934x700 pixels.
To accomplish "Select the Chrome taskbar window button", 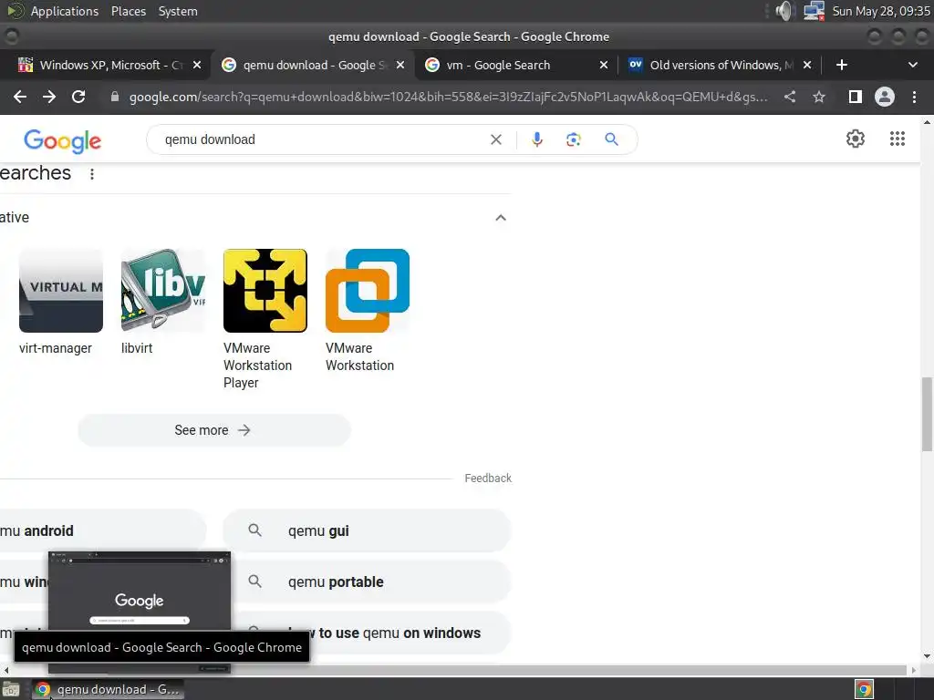I will click(x=108, y=689).
